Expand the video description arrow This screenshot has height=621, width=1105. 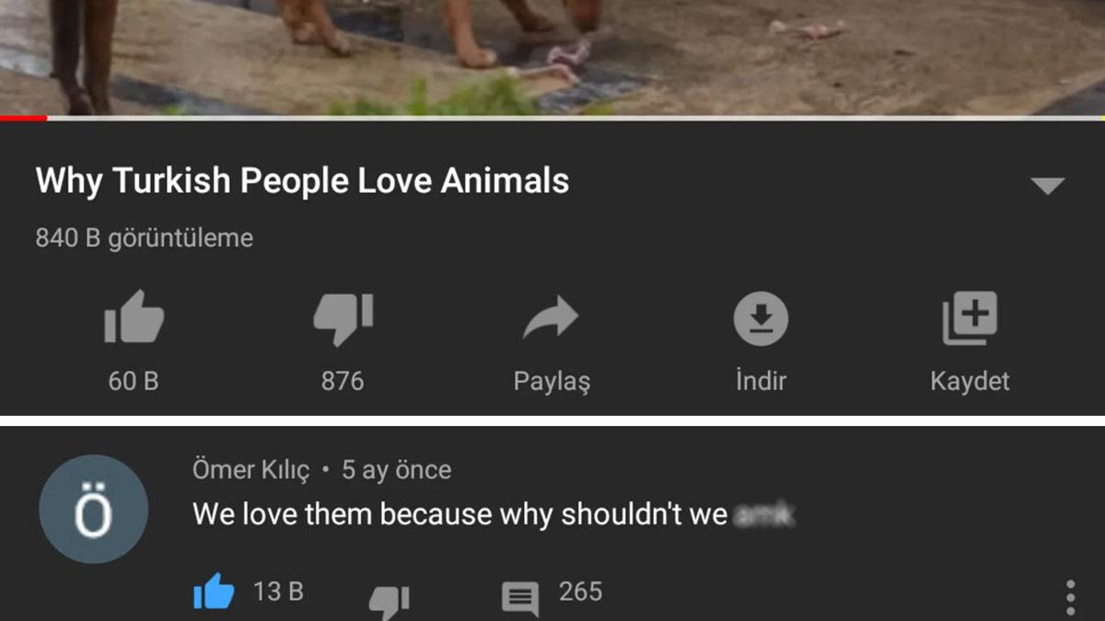(1047, 186)
